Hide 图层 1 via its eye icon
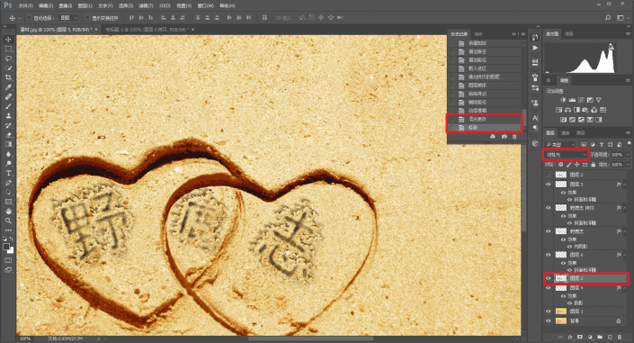The height and width of the screenshot is (343, 634). click(x=549, y=311)
